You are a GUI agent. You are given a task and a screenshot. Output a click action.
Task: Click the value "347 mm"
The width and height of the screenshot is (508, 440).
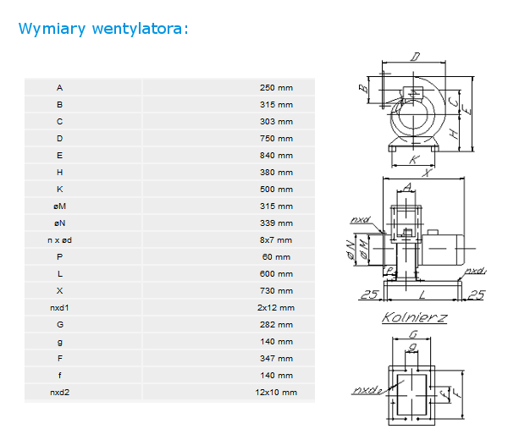pyautogui.click(x=276, y=359)
